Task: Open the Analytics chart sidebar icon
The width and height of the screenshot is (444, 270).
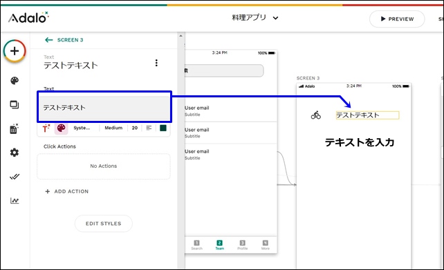Action: 15,201
